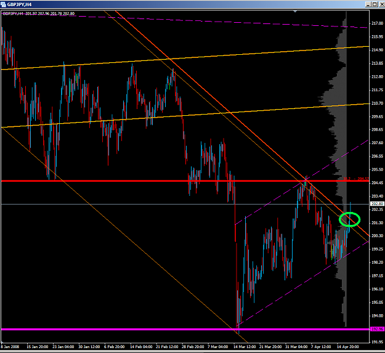
Task: Click the GBPJPY,H4 title bar text
Action: (x=19, y=4)
